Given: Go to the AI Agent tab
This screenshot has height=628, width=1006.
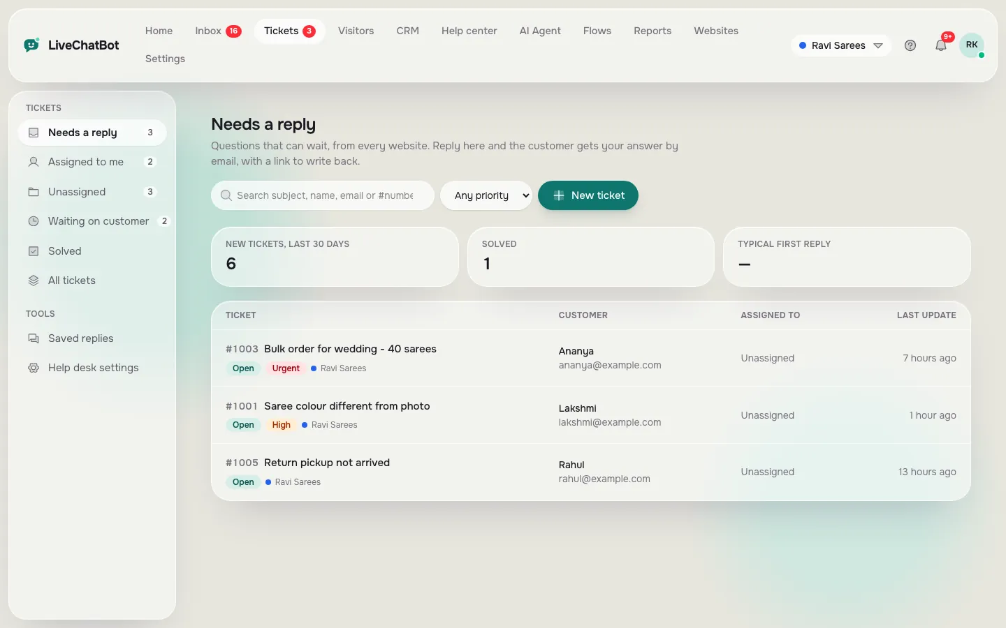Looking at the screenshot, I should click(x=540, y=31).
